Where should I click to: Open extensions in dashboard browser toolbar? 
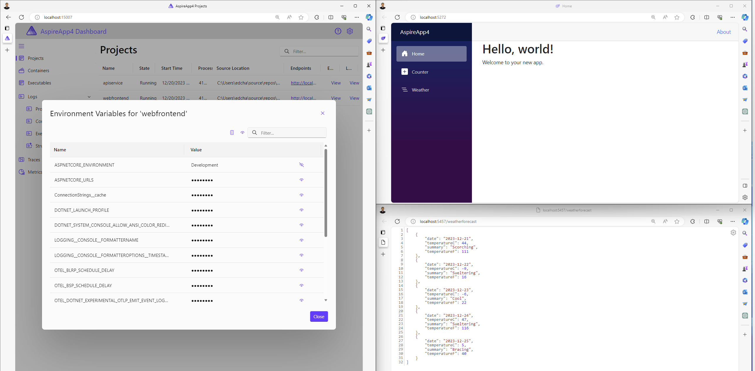click(317, 17)
